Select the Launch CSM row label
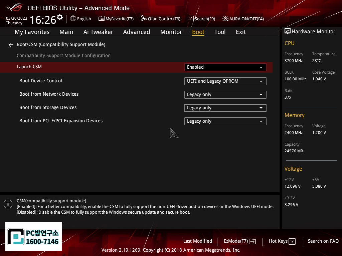 29,67
